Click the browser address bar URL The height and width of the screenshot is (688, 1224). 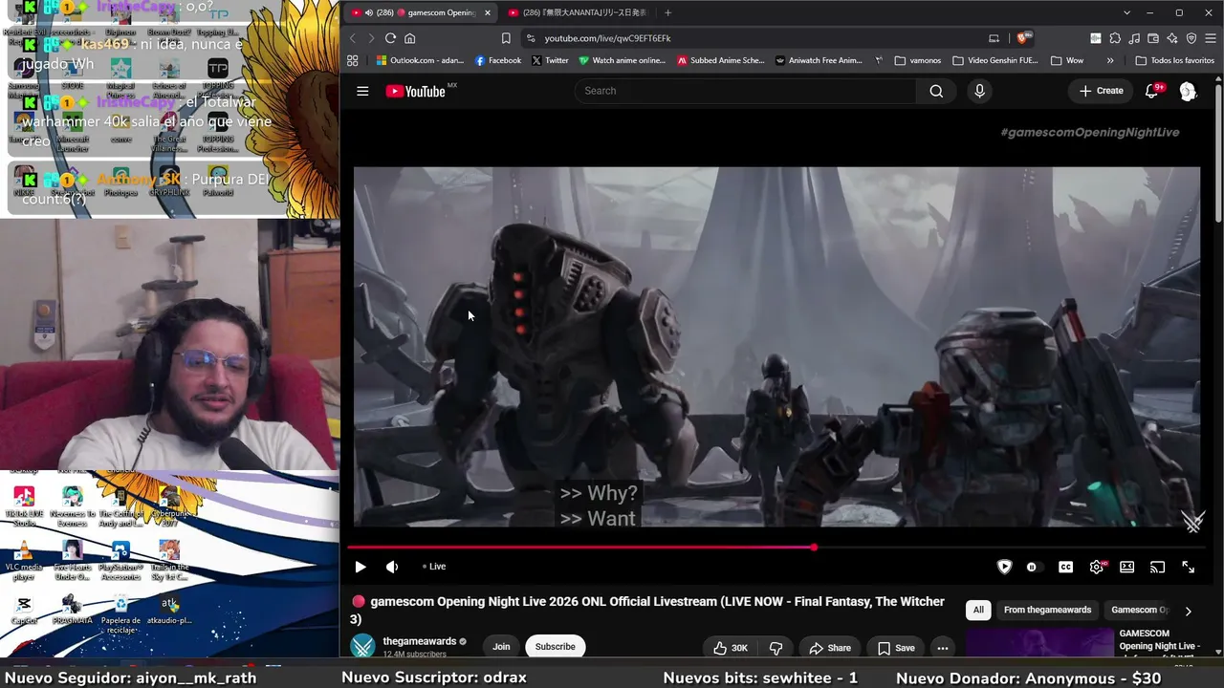tap(608, 38)
